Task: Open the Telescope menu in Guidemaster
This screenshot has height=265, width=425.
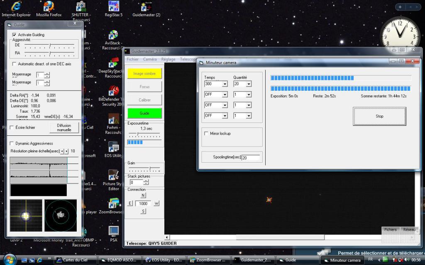Action: [x=188, y=59]
